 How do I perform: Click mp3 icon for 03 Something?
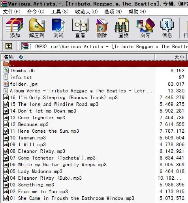[x=6, y=185]
